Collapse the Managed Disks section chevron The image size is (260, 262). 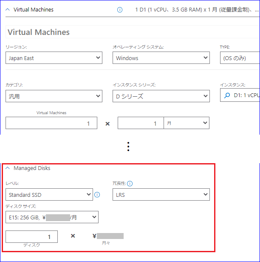pyautogui.click(x=8, y=168)
